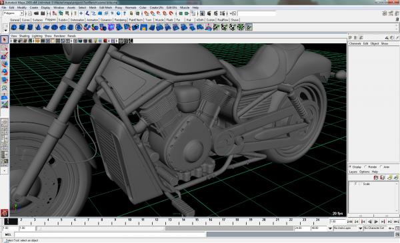Select by hierarchy mode icon

pyautogui.click(x=55, y=13)
